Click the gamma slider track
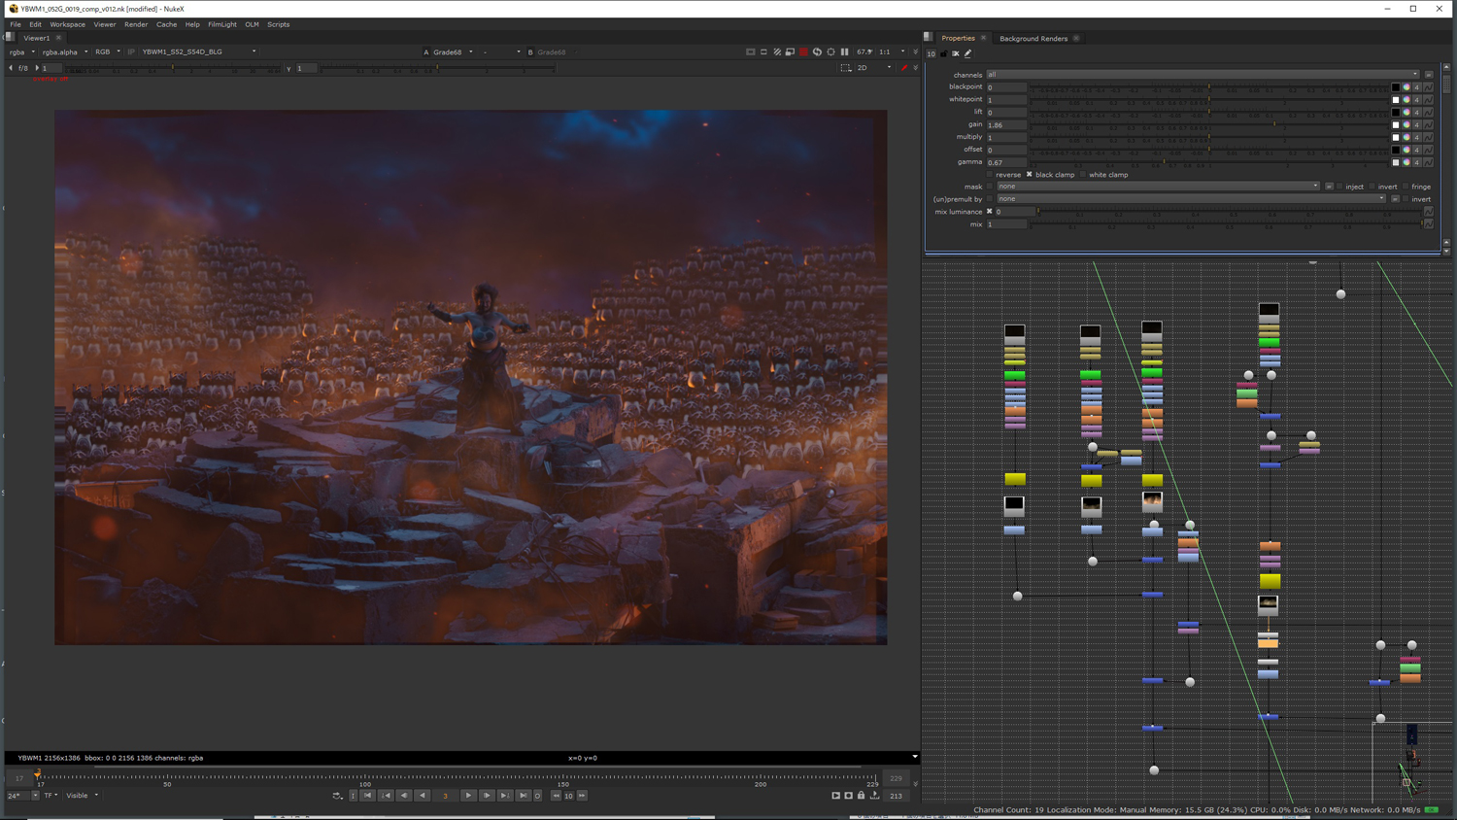The image size is (1457, 820). [1209, 162]
